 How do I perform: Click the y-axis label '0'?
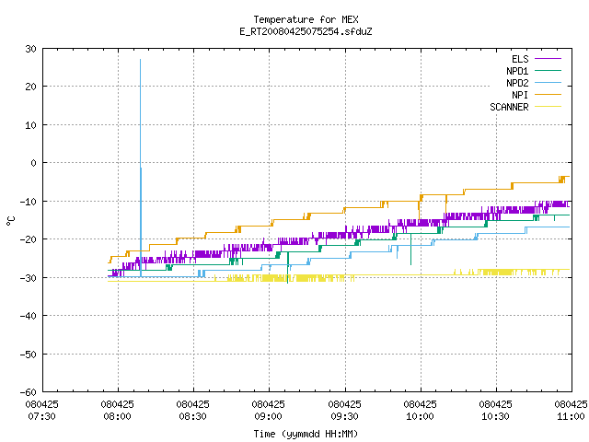[x=34, y=163]
